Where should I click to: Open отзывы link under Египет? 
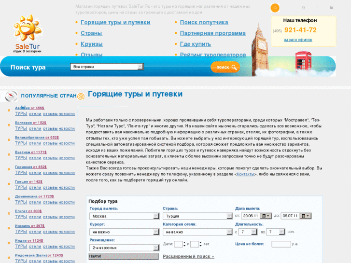50,217
